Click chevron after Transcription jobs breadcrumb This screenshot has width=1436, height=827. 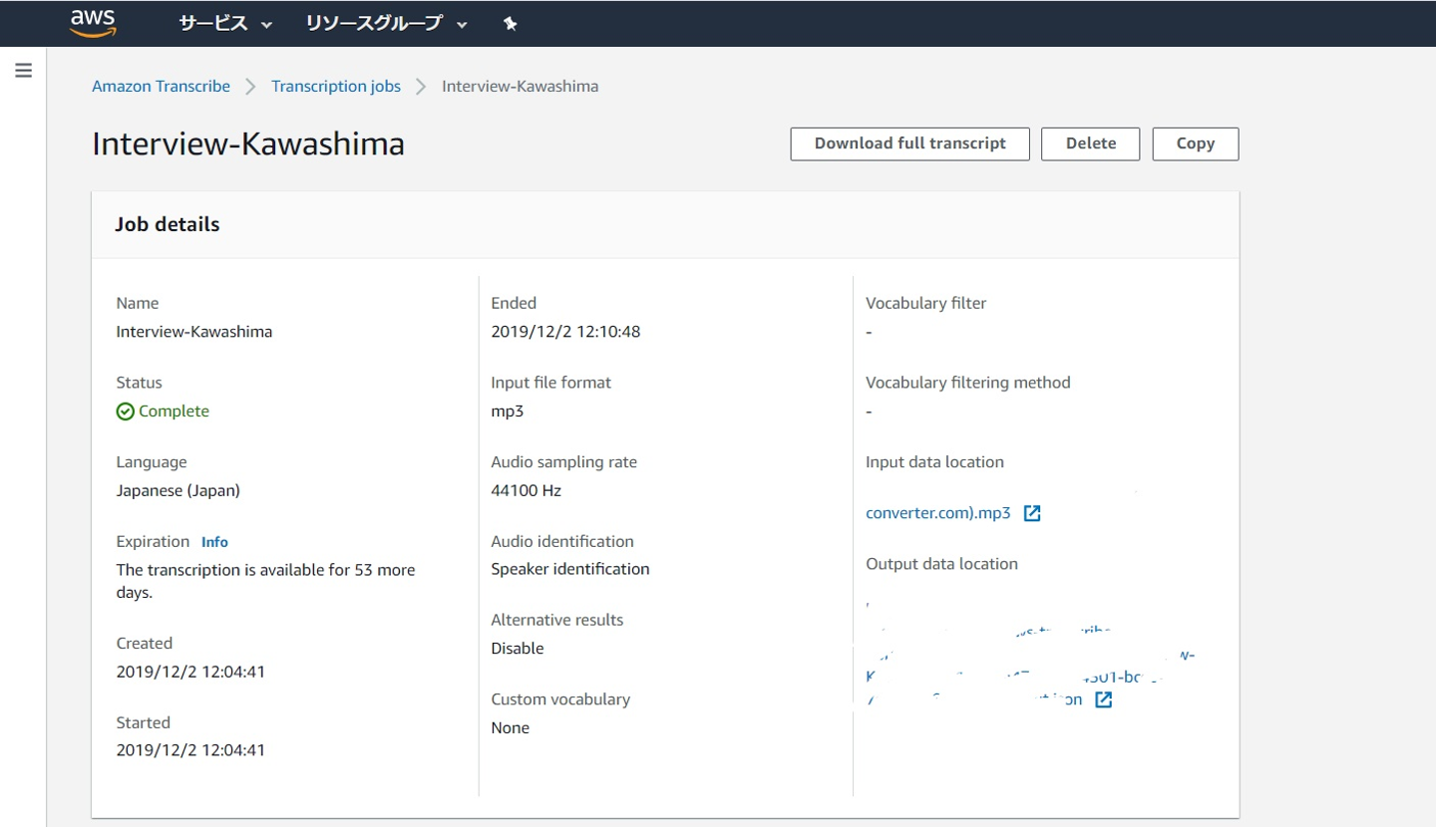[x=421, y=87]
